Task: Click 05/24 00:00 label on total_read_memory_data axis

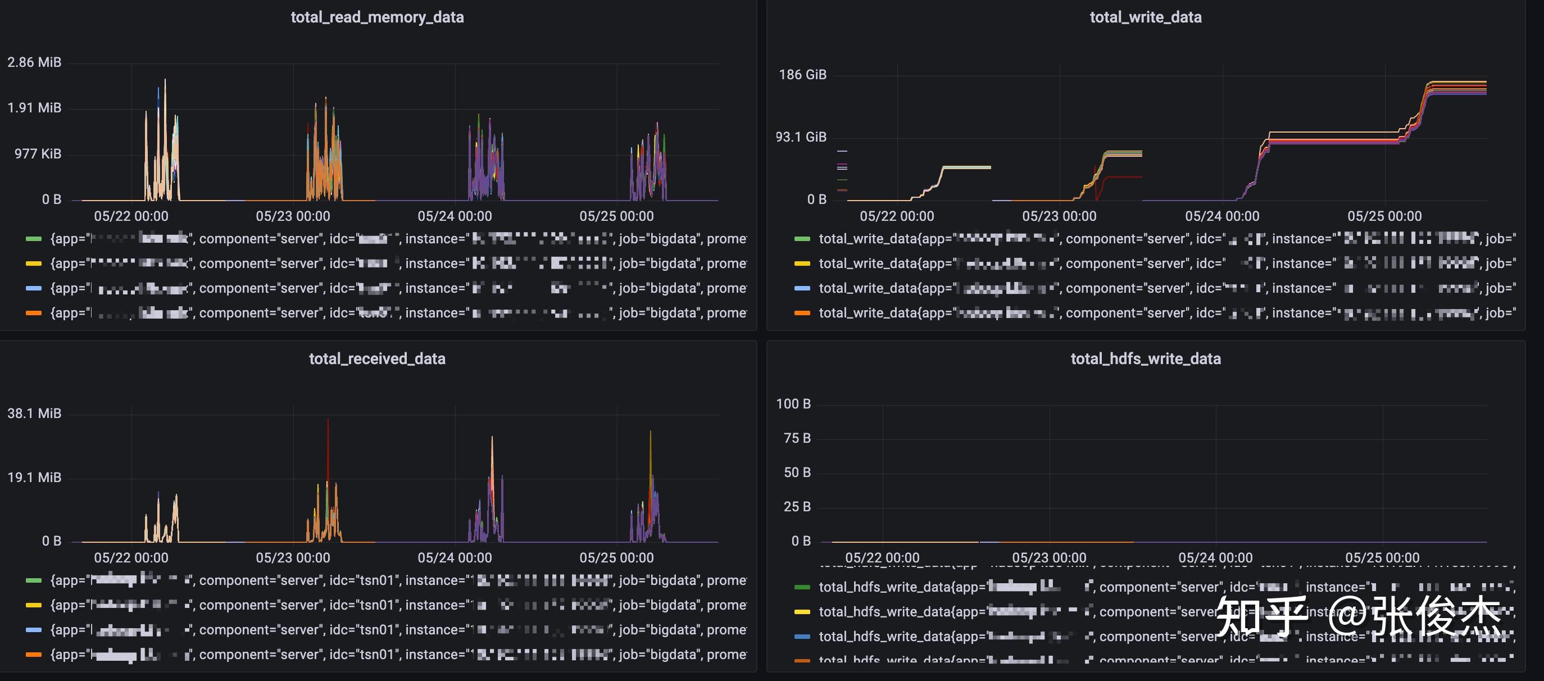Action: point(455,216)
